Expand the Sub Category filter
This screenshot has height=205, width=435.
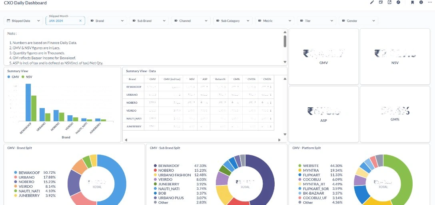(x=233, y=21)
